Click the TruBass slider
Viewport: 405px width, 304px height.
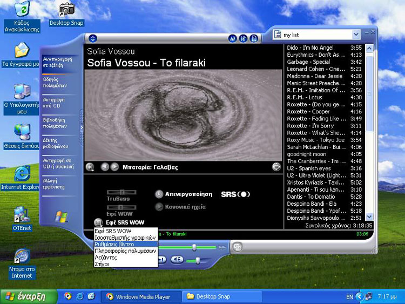[x=122, y=192]
